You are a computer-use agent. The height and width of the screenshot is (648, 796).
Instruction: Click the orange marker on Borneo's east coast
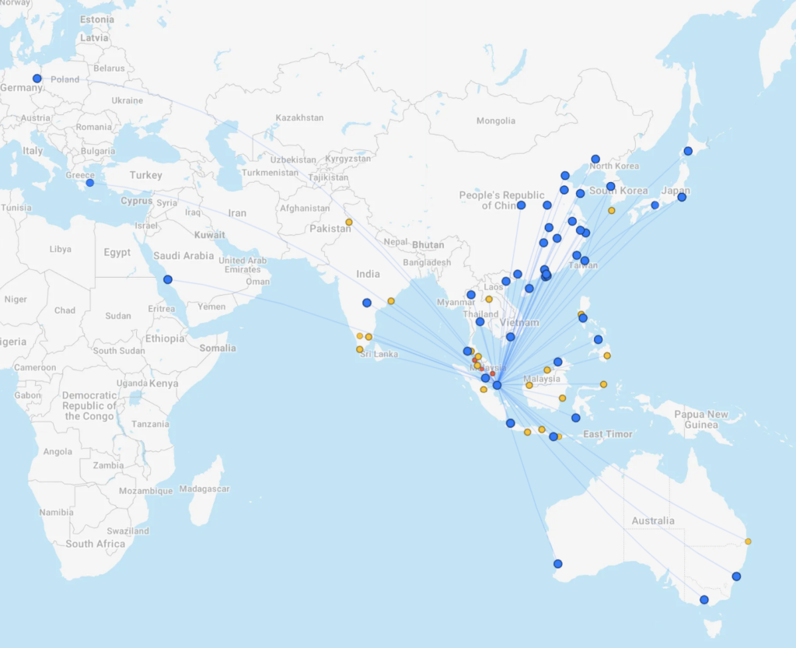[x=563, y=398]
